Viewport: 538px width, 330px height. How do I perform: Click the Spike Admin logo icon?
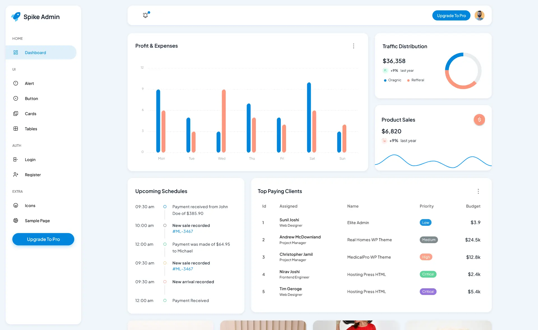coord(16,17)
